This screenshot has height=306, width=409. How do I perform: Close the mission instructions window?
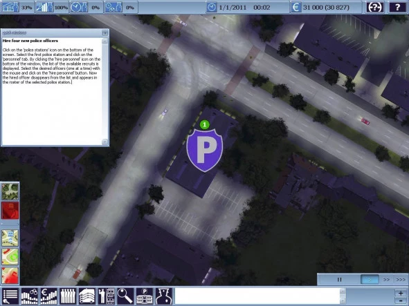click(x=105, y=33)
